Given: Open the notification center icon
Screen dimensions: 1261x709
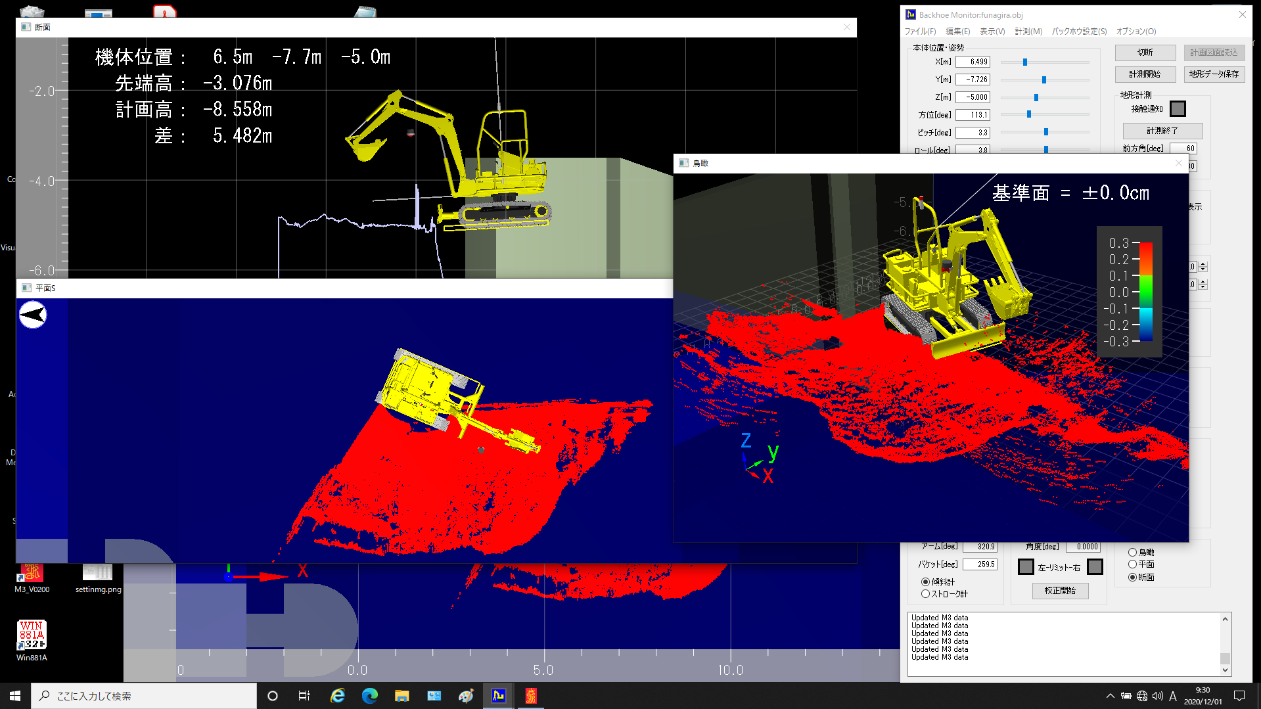Looking at the screenshot, I should click(x=1239, y=696).
